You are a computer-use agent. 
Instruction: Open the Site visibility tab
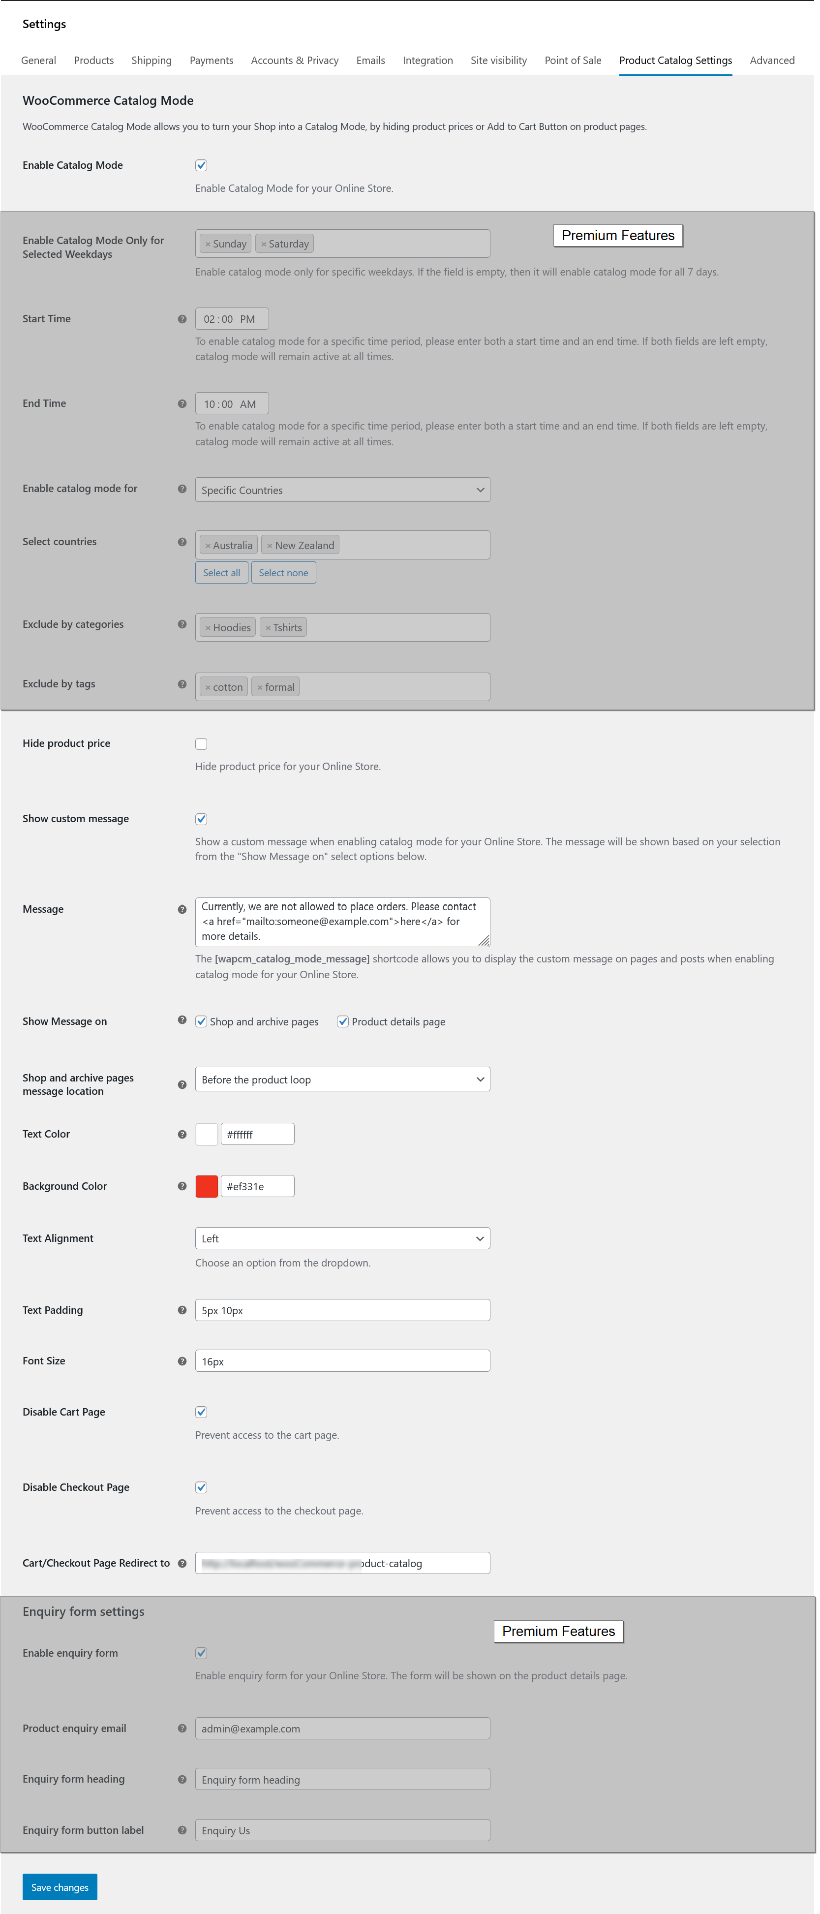click(498, 61)
